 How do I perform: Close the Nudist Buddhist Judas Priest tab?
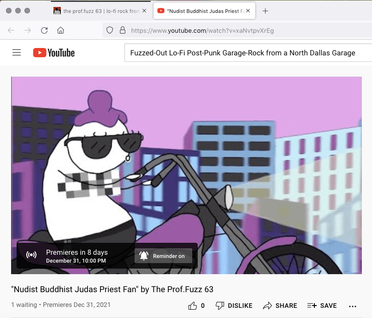248,11
